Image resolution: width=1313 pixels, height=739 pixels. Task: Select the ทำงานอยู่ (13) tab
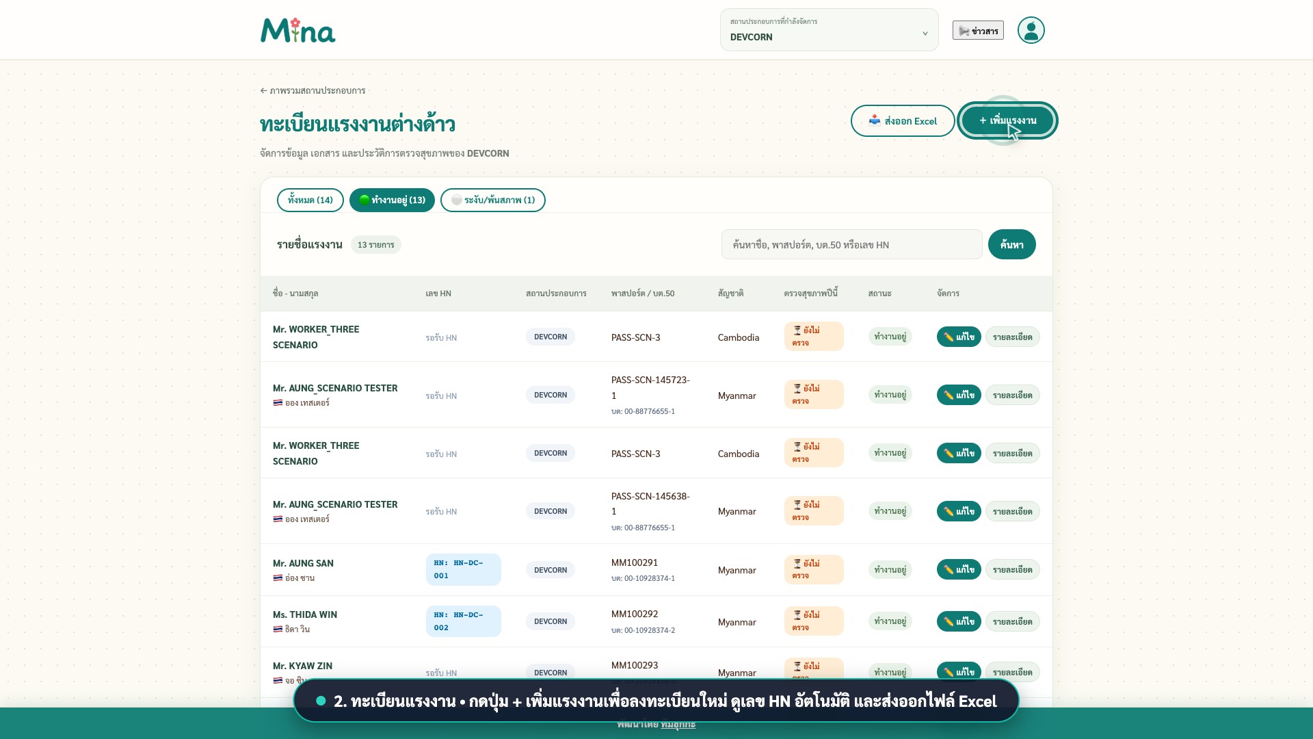click(392, 200)
